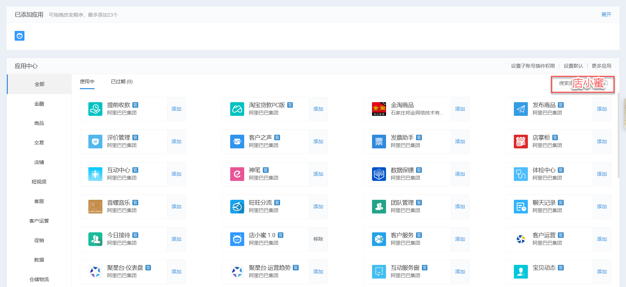Select the 客户运营 sidebar category
626x287 pixels.
[x=39, y=221]
